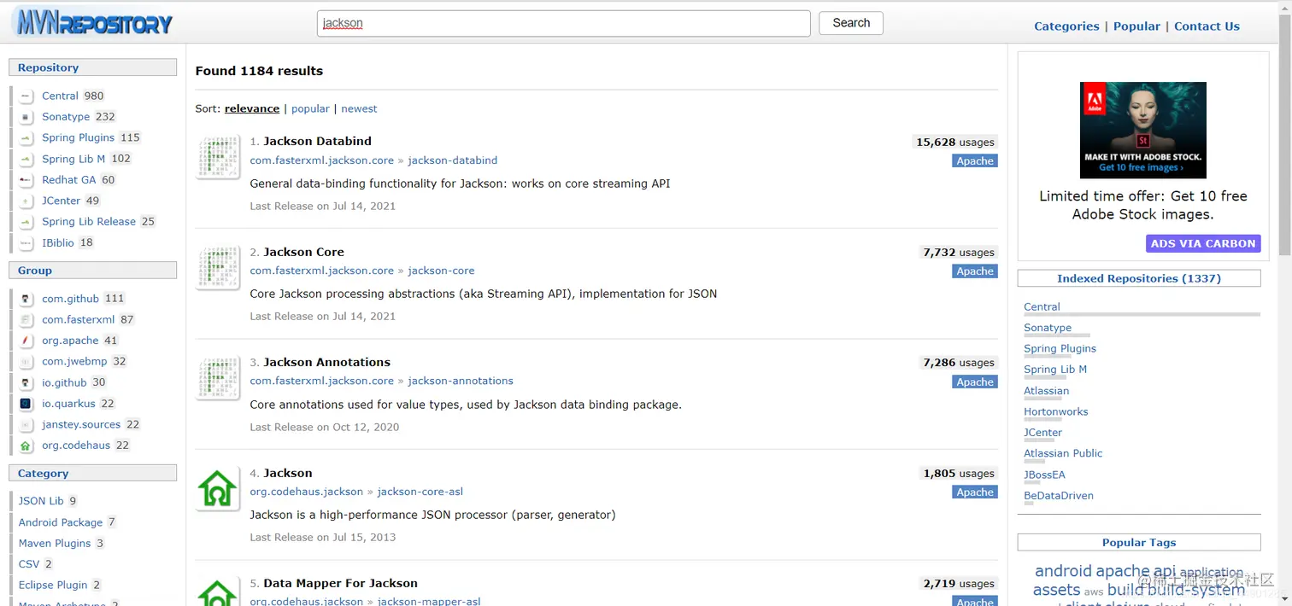Open the org.codehaus house icon in sidebar
Screen dimensions: 1292x606
click(x=26, y=446)
